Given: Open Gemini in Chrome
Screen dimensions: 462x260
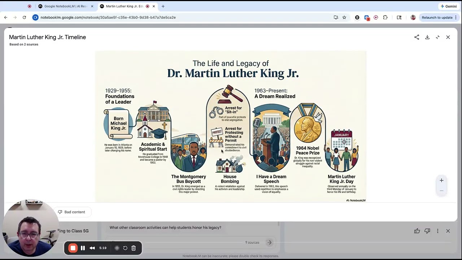Looking at the screenshot, I should click(x=449, y=6).
